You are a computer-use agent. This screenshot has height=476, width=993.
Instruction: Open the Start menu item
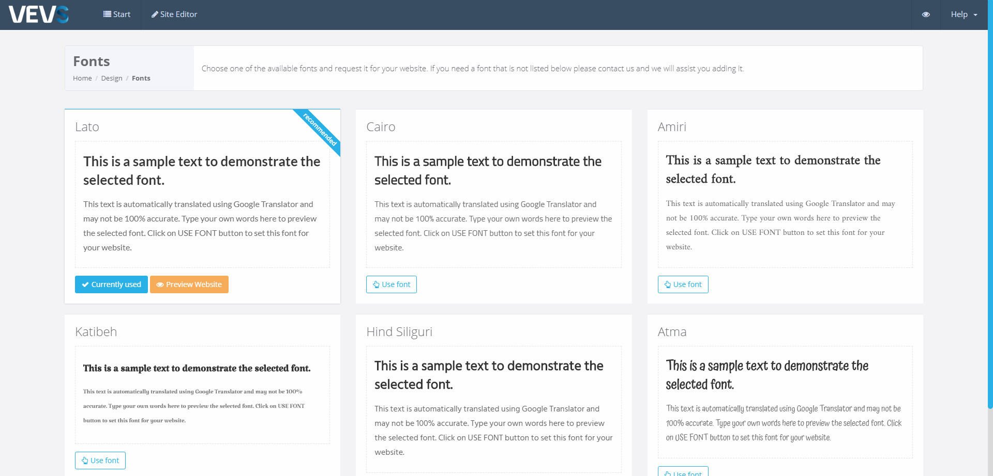(117, 14)
